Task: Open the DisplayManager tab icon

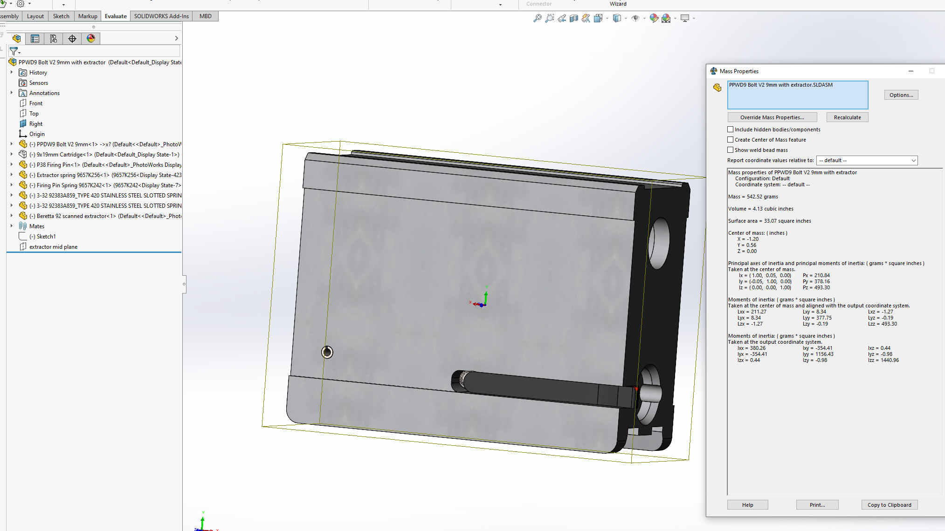Action: pos(91,39)
